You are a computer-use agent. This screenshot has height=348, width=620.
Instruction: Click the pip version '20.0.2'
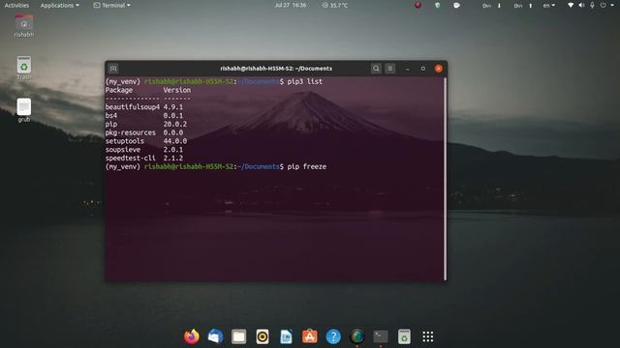[175, 125]
